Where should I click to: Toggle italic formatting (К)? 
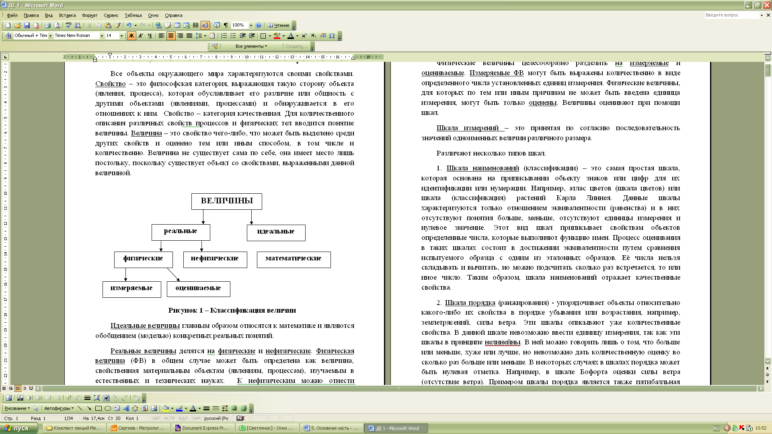[x=141, y=36]
